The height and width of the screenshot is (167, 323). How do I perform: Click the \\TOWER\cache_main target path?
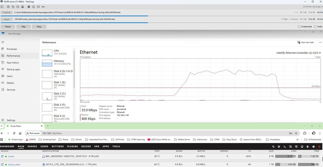(x=65, y=19)
